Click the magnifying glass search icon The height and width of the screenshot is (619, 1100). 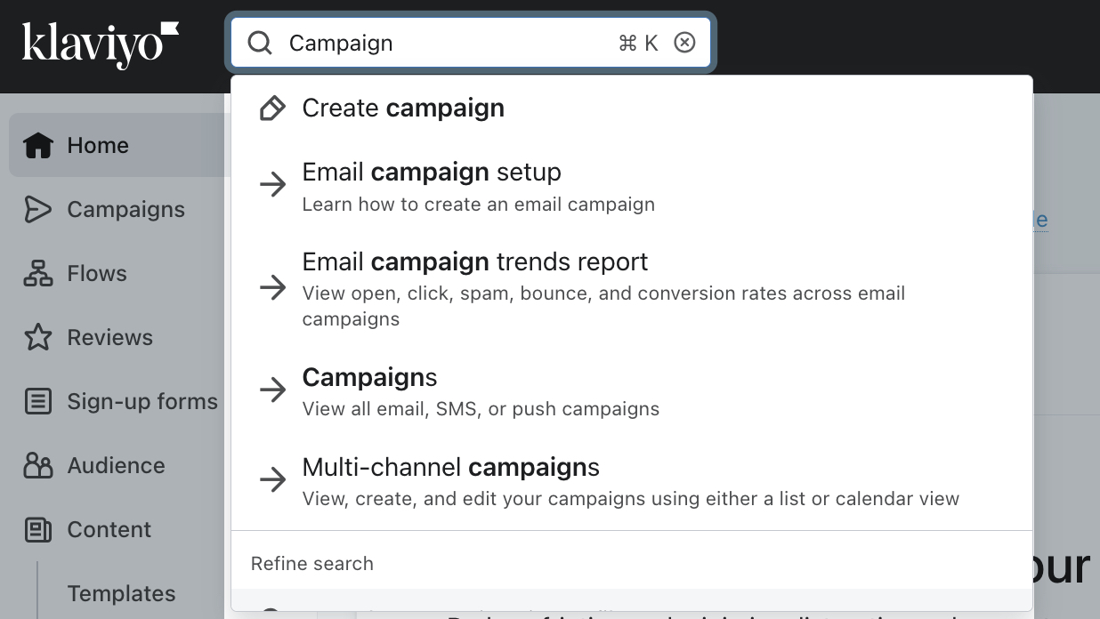pyautogui.click(x=260, y=43)
